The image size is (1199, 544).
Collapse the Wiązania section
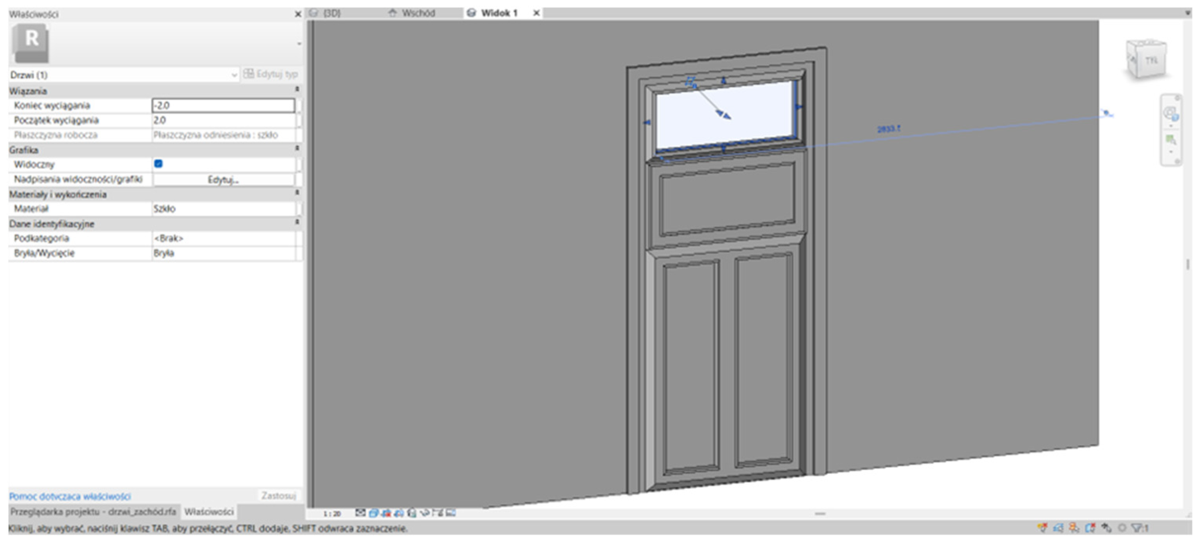[x=297, y=89]
